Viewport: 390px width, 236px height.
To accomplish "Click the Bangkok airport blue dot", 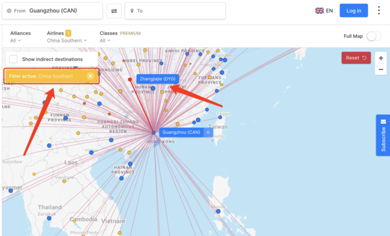I will 49,218.
